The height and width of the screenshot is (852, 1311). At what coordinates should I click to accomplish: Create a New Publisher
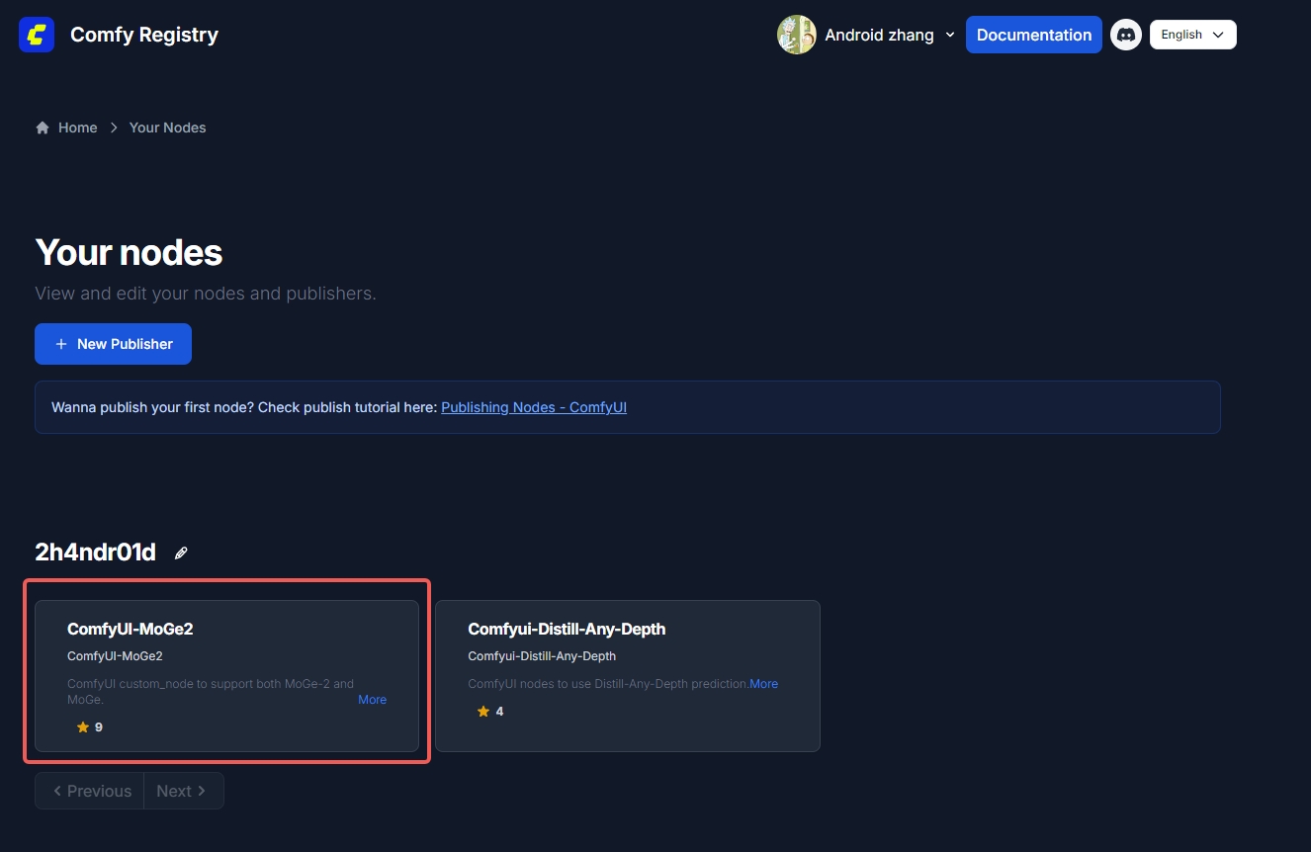coord(113,344)
